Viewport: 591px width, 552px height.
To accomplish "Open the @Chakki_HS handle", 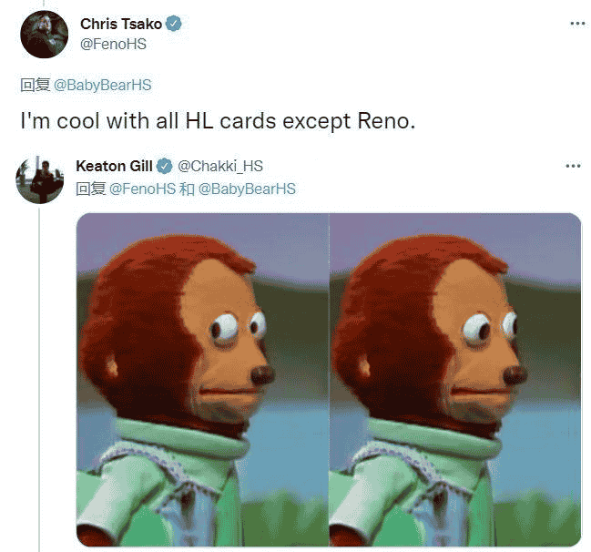I will point(220,166).
